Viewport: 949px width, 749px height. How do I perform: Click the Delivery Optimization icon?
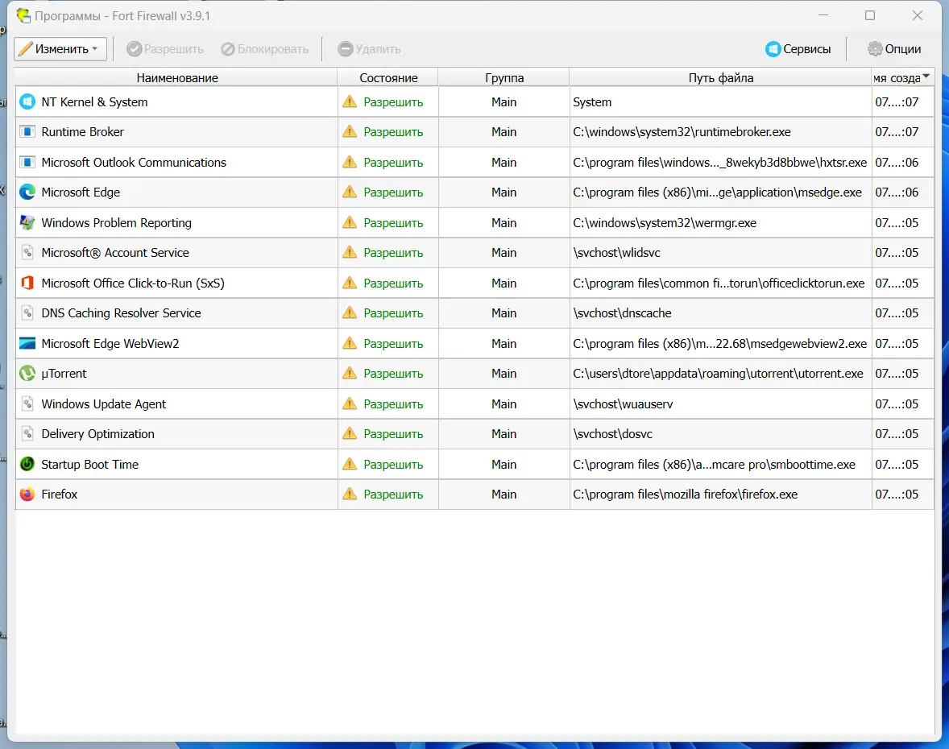click(27, 434)
